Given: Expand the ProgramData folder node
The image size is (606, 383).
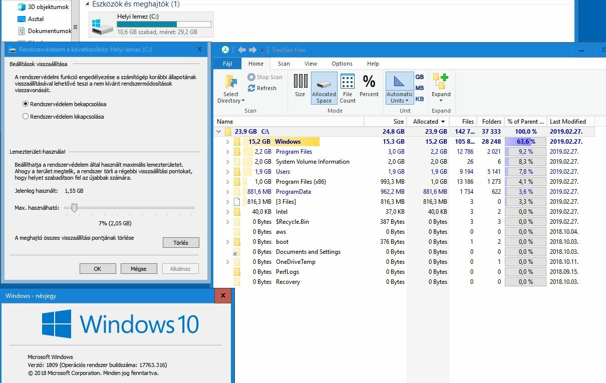Looking at the screenshot, I should tap(227, 192).
